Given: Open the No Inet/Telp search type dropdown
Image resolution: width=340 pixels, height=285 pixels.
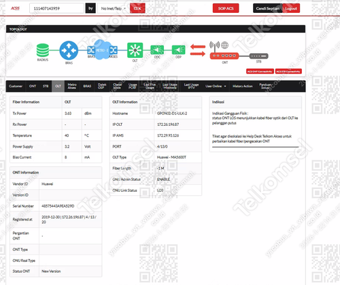Looking at the screenshot, I should click(114, 8).
